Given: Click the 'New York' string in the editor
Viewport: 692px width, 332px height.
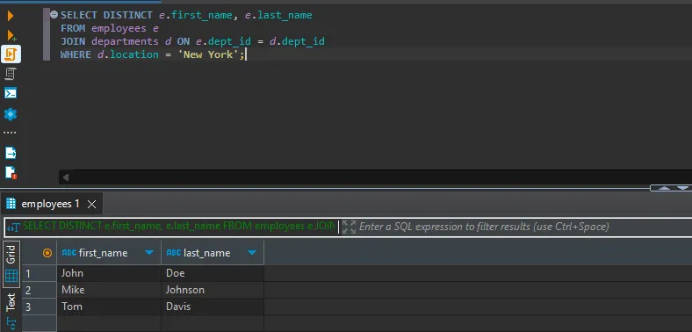Looking at the screenshot, I should point(208,54).
